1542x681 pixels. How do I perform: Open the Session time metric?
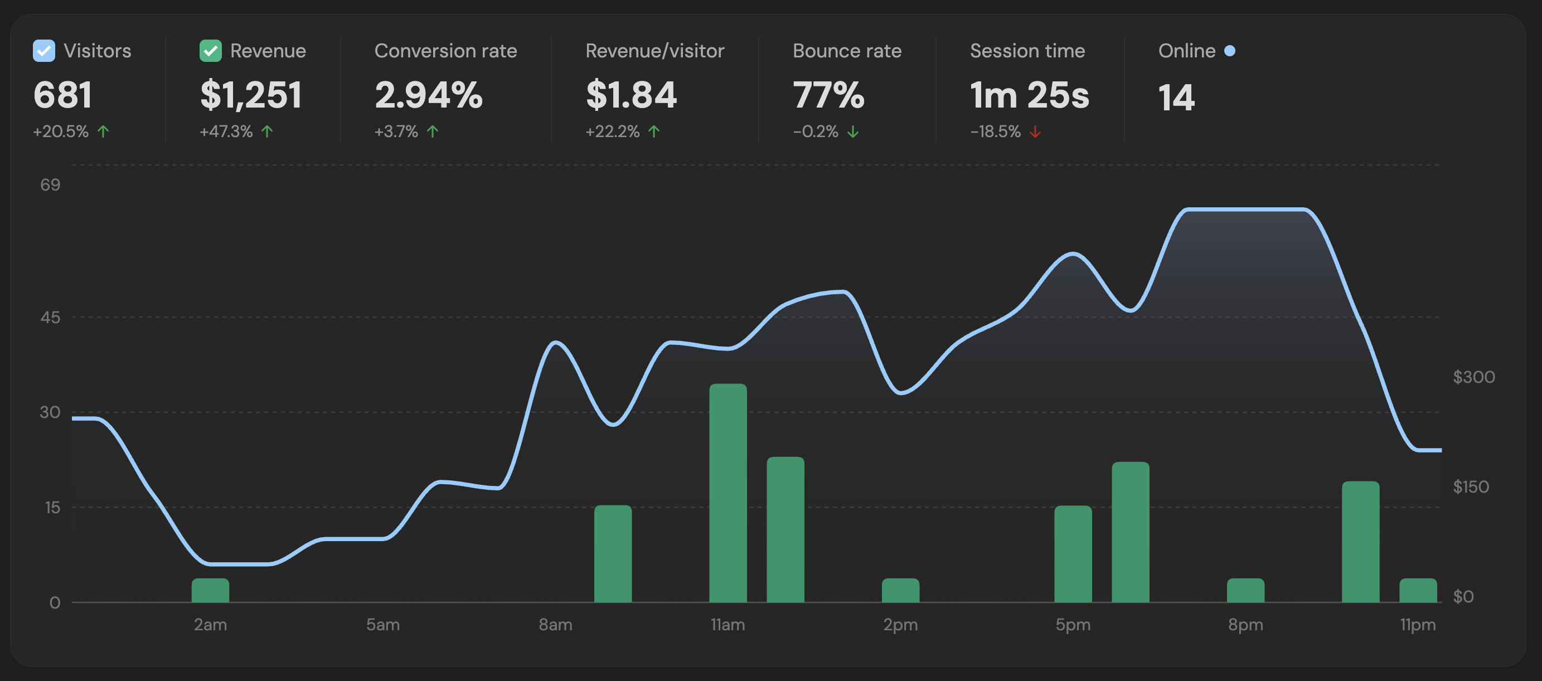1027,51
